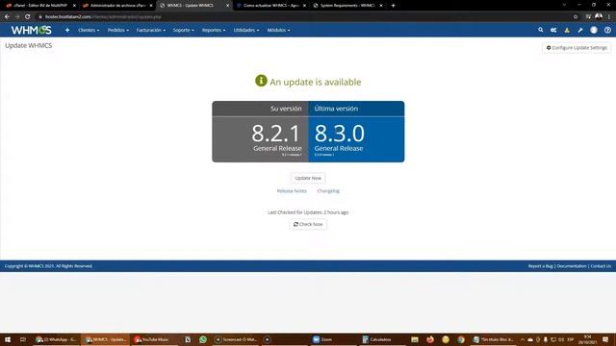
Task: Click the 8.3.0 latest version number
Action: (x=339, y=134)
